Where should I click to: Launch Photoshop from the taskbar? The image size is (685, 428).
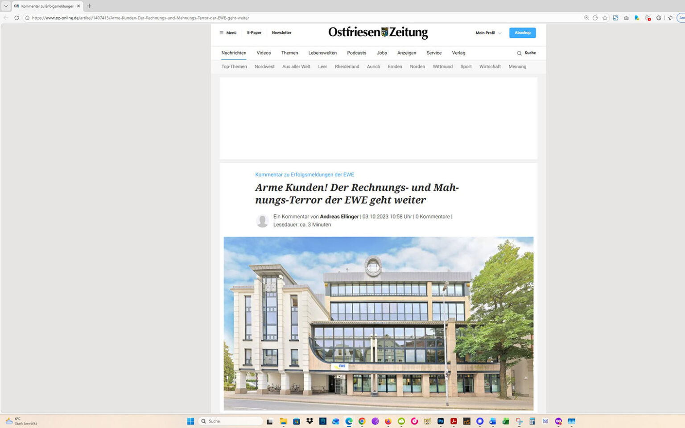tap(441, 421)
